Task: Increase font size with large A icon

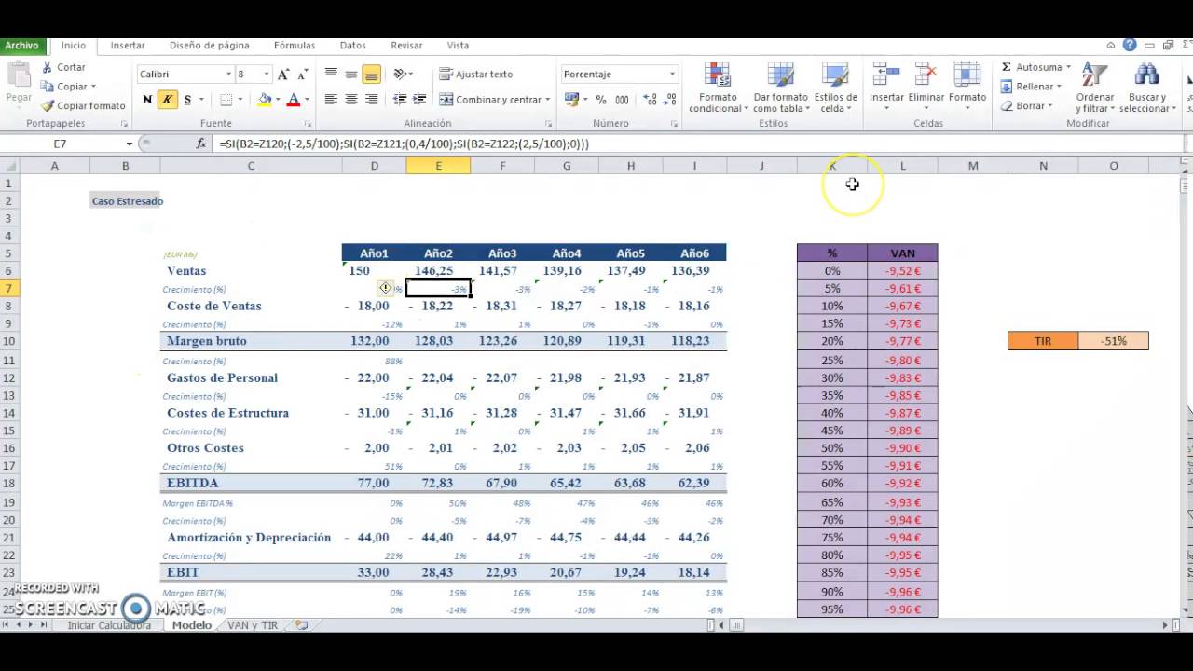Action: 283,74
